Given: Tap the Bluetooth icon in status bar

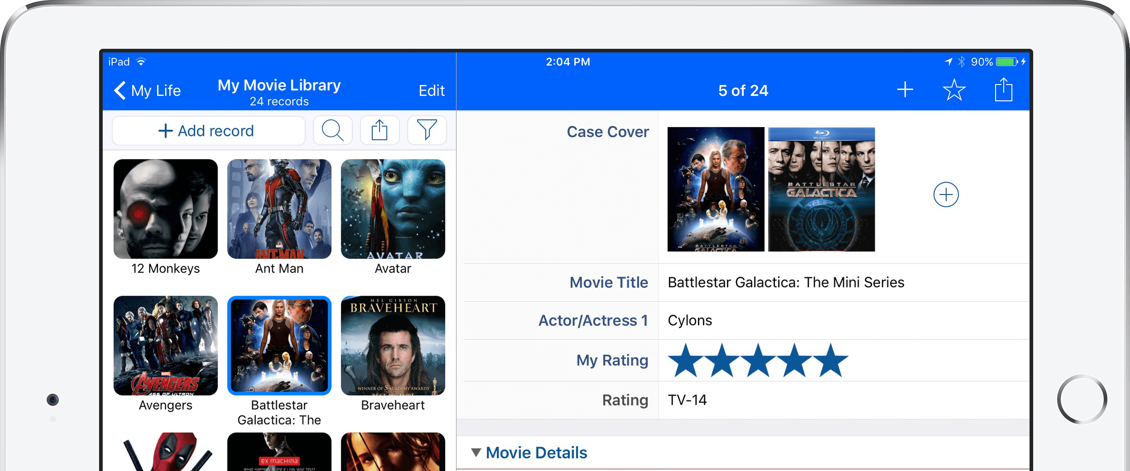Looking at the screenshot, I should pos(962,61).
